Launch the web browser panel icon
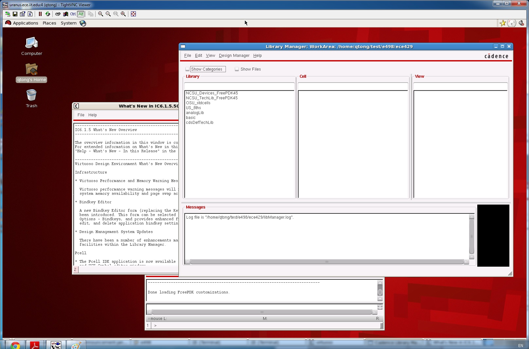The height and width of the screenshot is (349, 529). [x=83, y=23]
